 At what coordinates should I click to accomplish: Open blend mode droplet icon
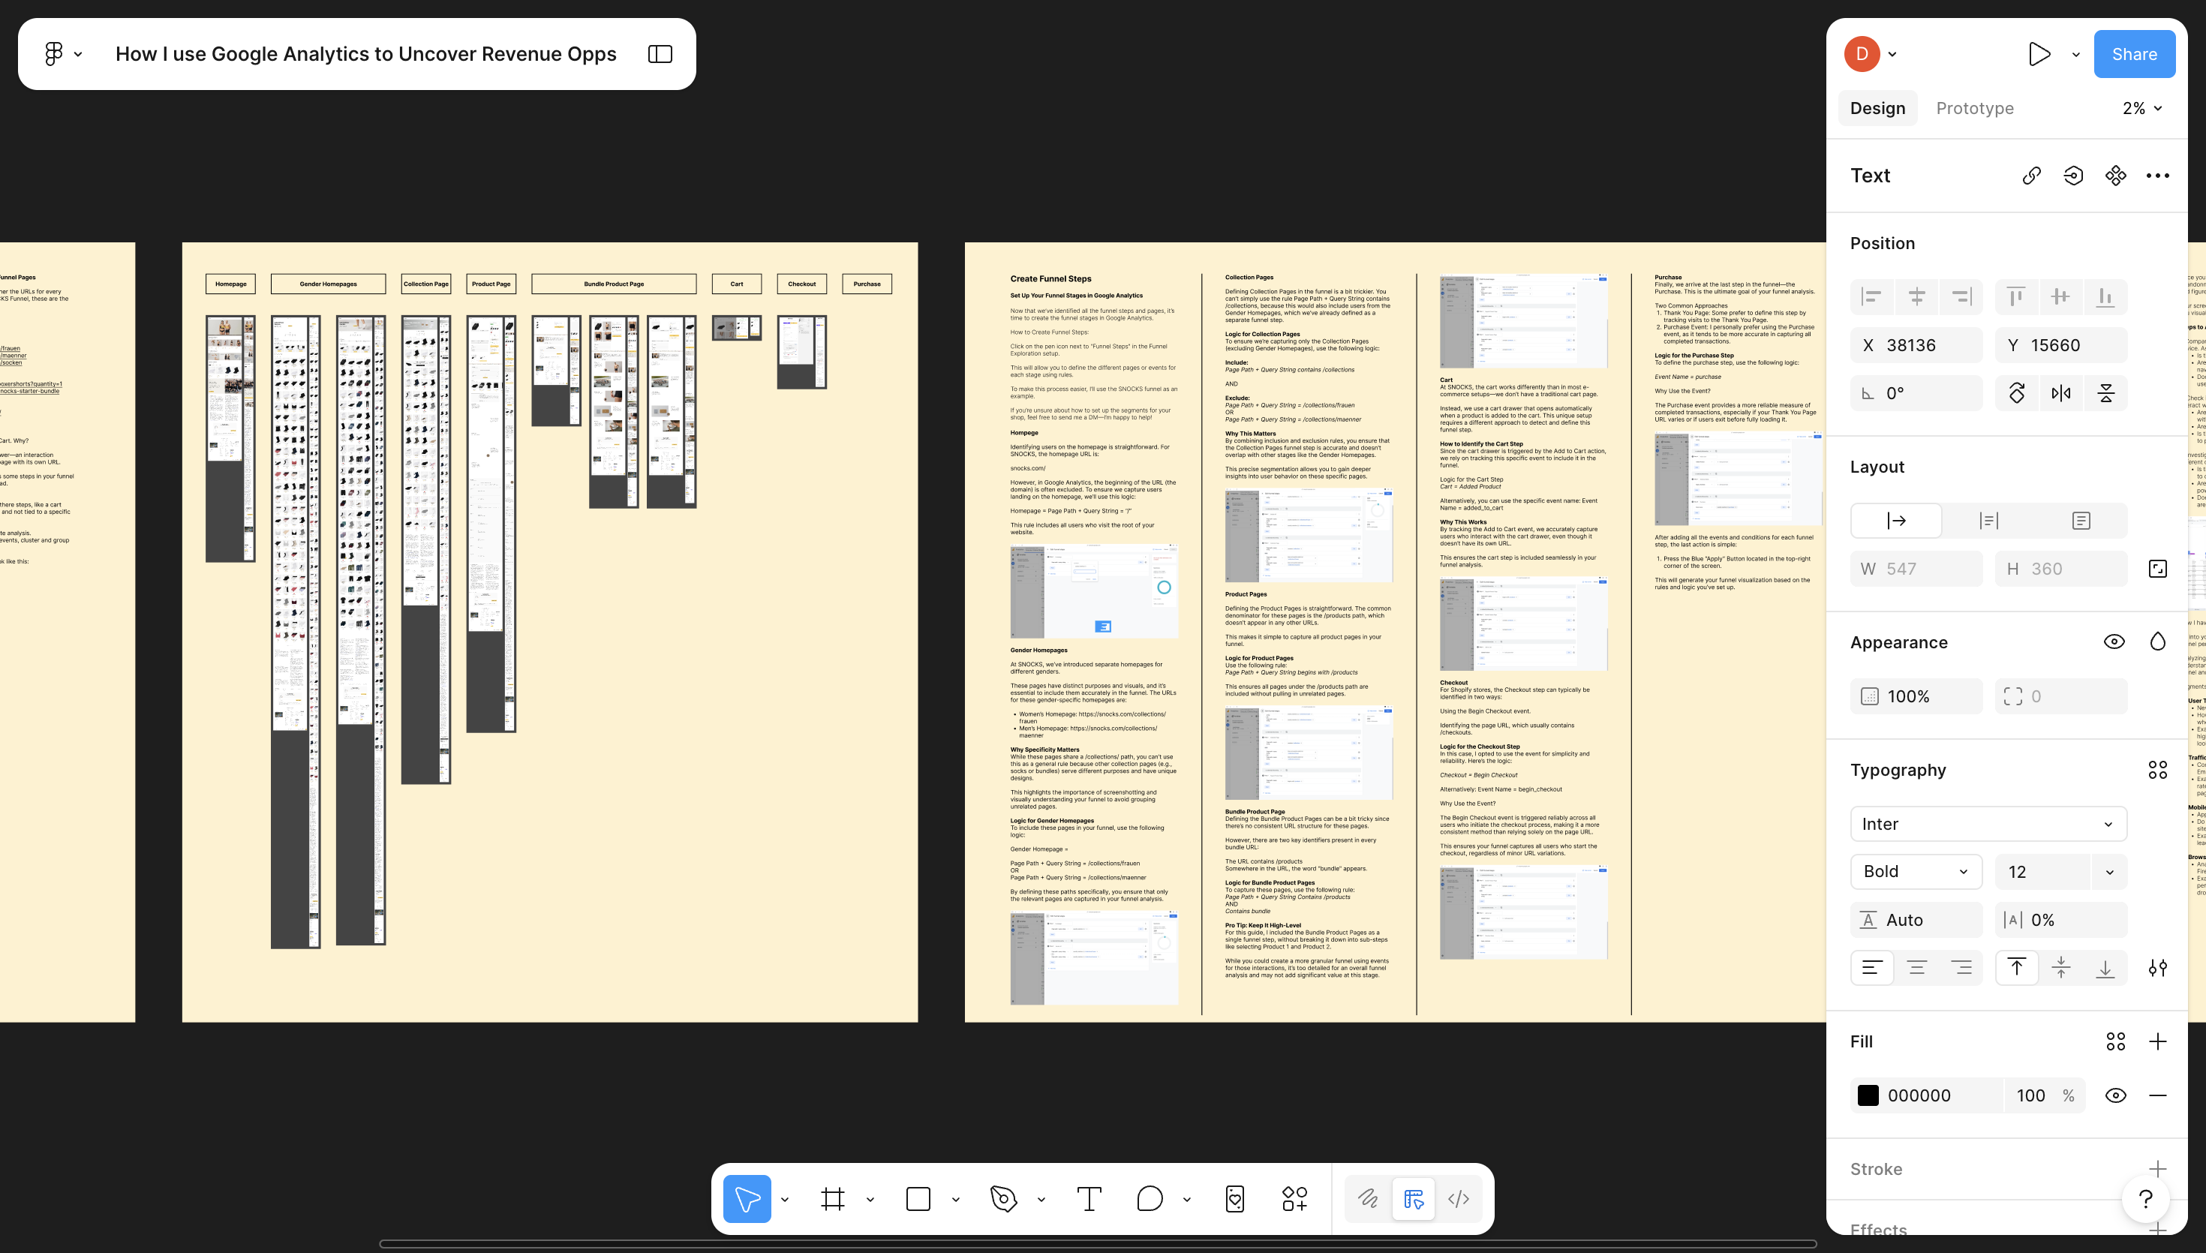pyautogui.click(x=2158, y=642)
